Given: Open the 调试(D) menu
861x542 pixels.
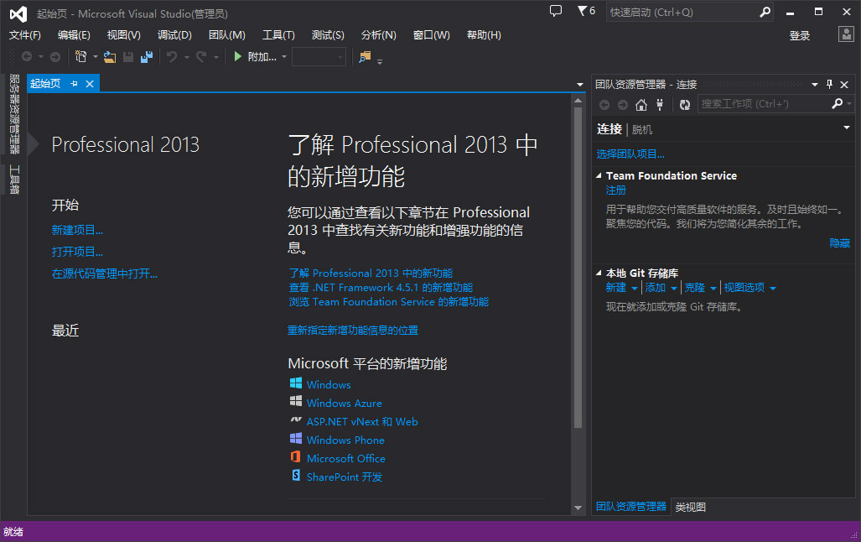Looking at the screenshot, I should point(174,35).
